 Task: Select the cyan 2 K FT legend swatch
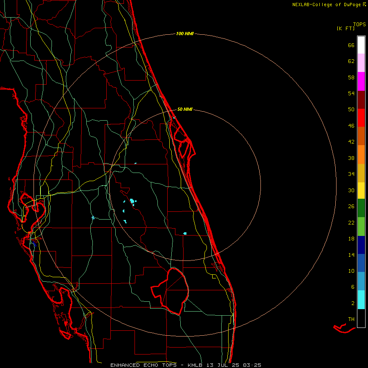361,300
